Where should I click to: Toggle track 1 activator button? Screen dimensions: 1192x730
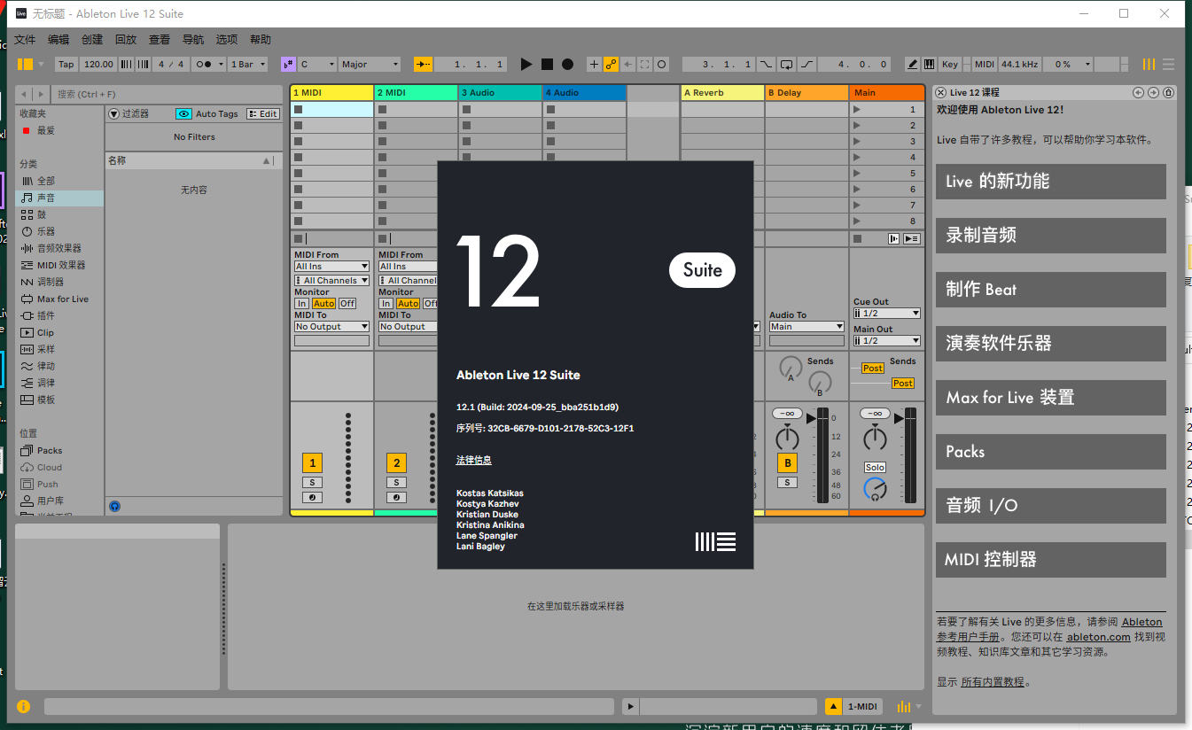[312, 462]
